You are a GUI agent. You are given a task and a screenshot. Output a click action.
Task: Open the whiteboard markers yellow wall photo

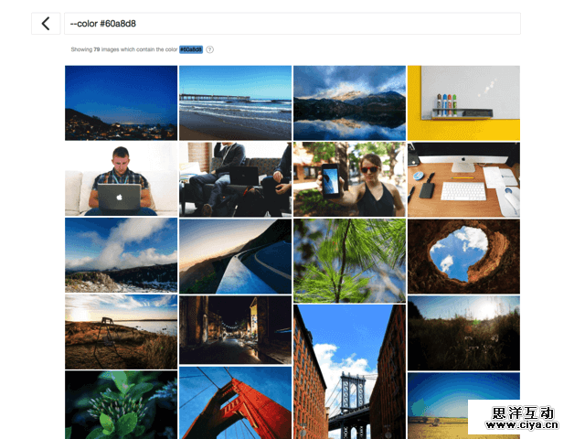pyautogui.click(x=463, y=103)
